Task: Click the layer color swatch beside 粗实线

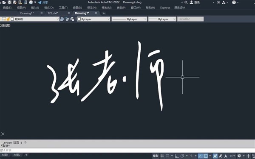Action: [x=12, y=19]
